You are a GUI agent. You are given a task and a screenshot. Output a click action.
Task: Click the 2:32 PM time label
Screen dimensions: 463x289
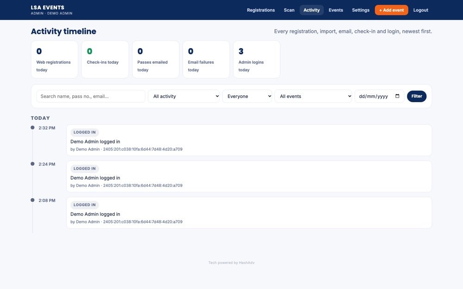click(x=47, y=128)
